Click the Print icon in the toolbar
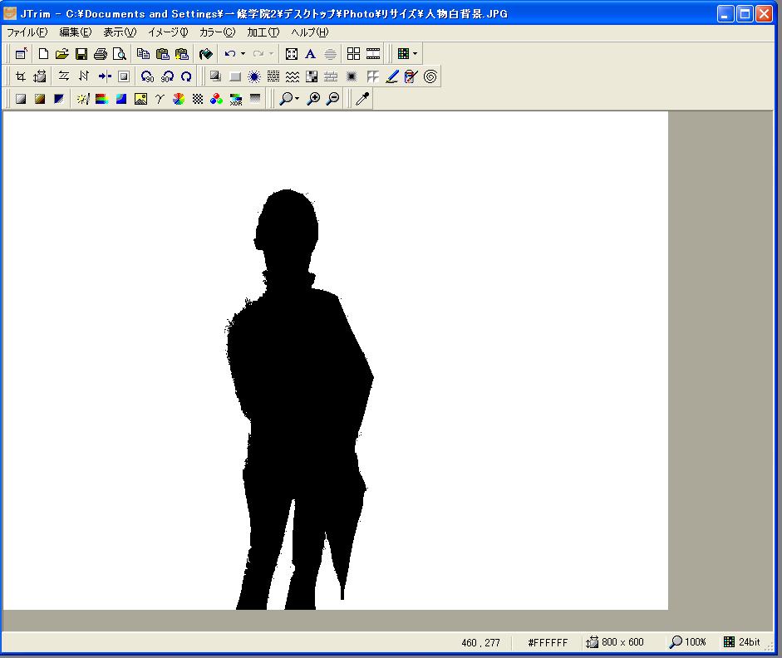Image resolution: width=782 pixels, height=658 pixels. (101, 54)
